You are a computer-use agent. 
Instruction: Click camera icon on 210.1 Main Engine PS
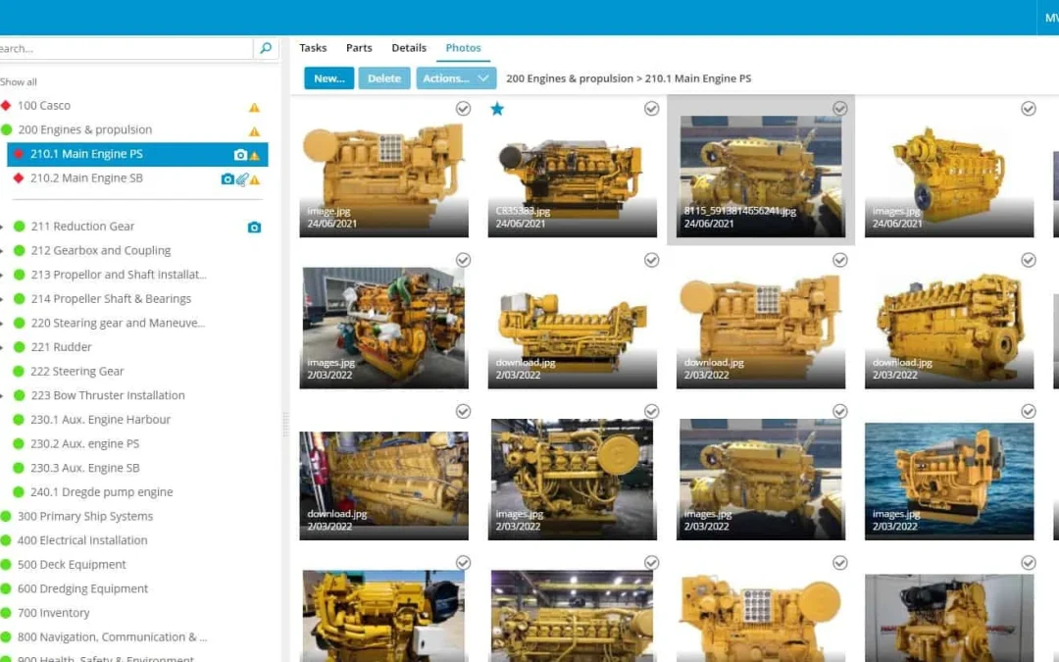pyautogui.click(x=240, y=155)
